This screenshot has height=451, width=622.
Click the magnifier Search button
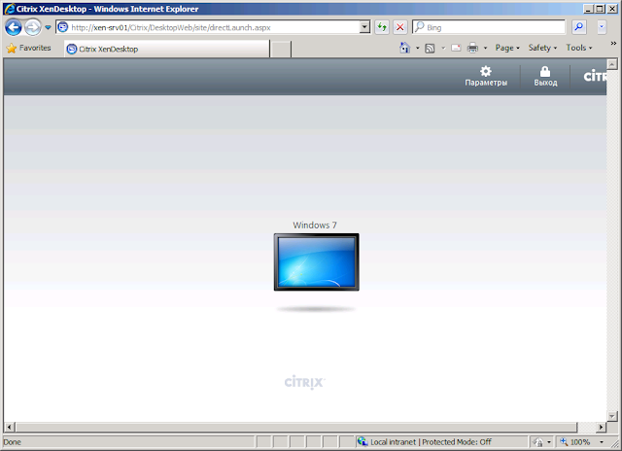tap(579, 27)
